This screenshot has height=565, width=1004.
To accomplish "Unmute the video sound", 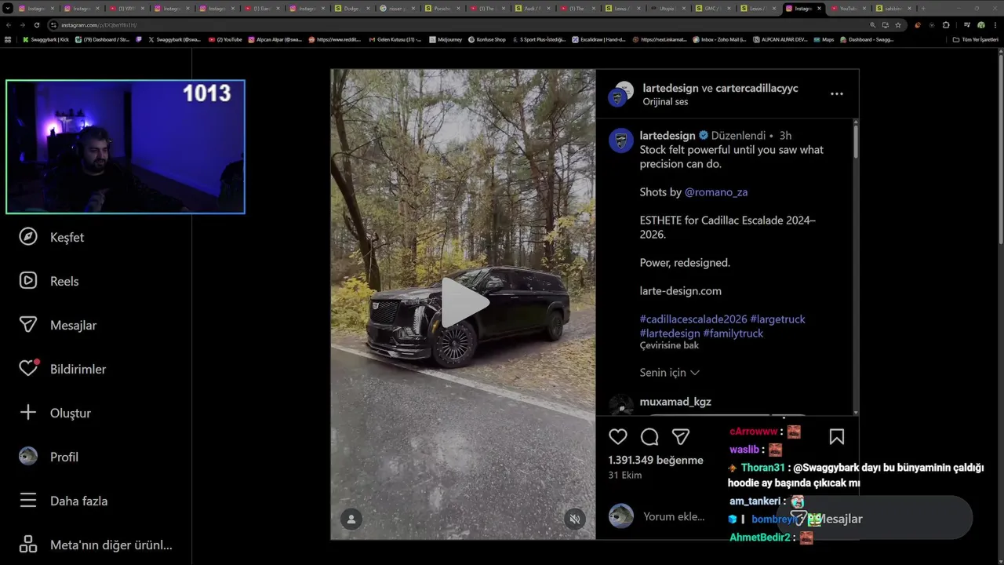I will coord(575,519).
